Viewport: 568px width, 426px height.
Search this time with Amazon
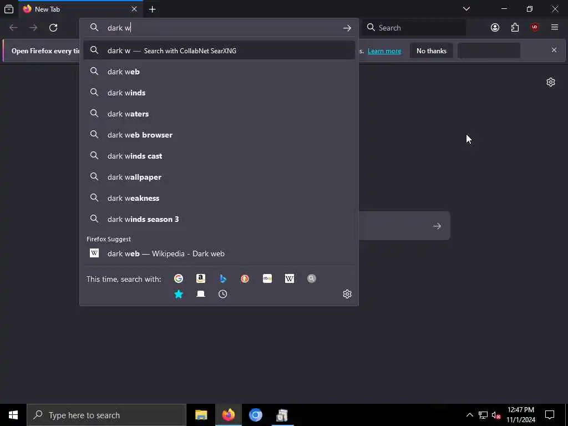pyautogui.click(x=201, y=278)
